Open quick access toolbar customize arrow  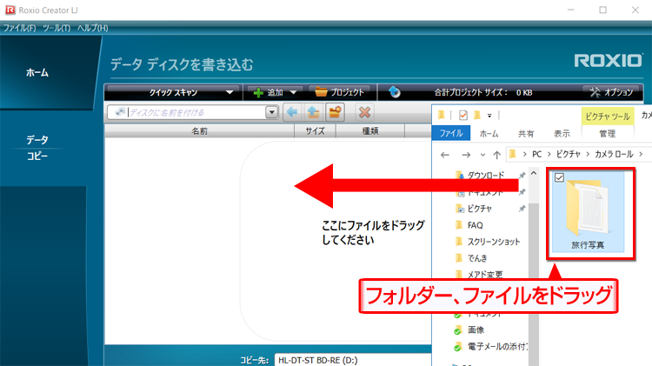[x=489, y=116]
